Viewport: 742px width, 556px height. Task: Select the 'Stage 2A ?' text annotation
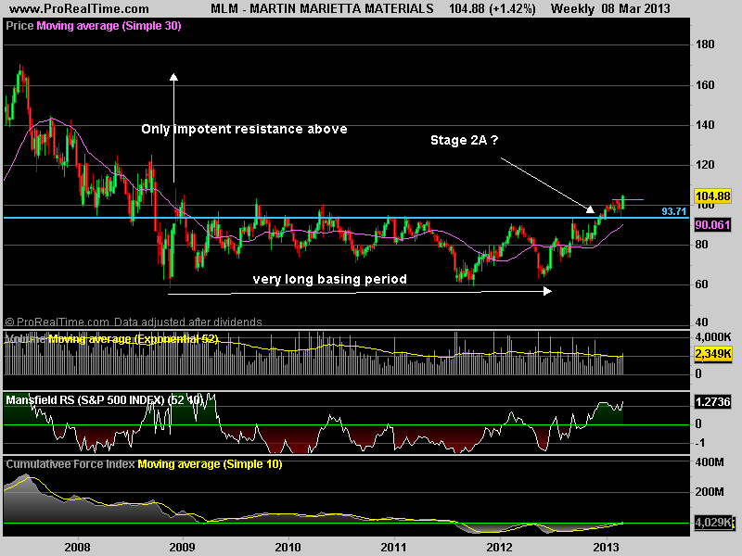click(465, 140)
